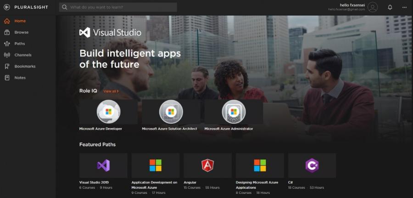Screen dimensions: 413x198
Task: Click the Application Development on Azure path logo
Action: coord(156,165)
